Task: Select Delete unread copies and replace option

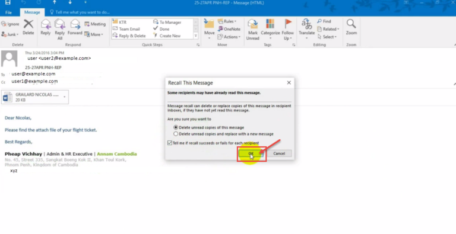Action: 224,134
